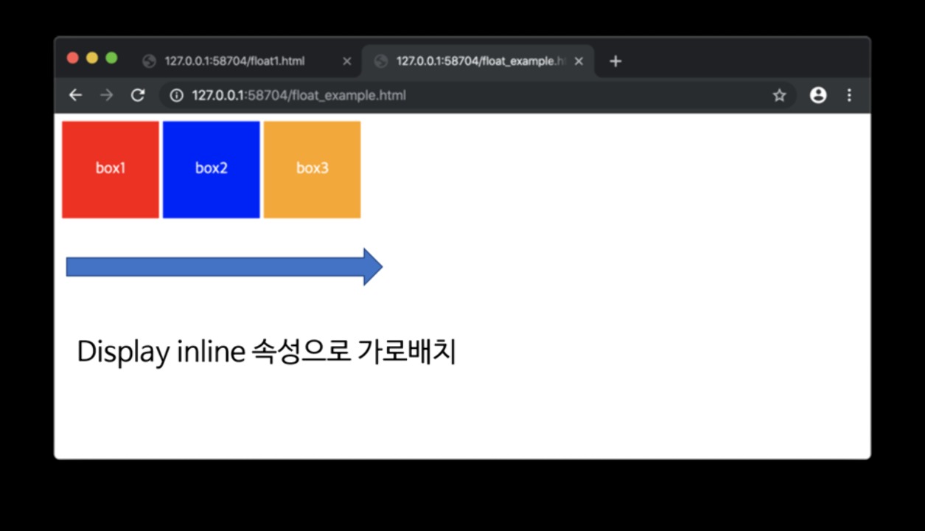Open the Chrome three-dot menu
Screen dimensions: 925x531
click(x=849, y=95)
